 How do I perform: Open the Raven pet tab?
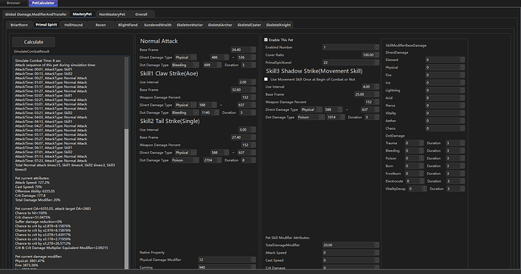coord(100,25)
